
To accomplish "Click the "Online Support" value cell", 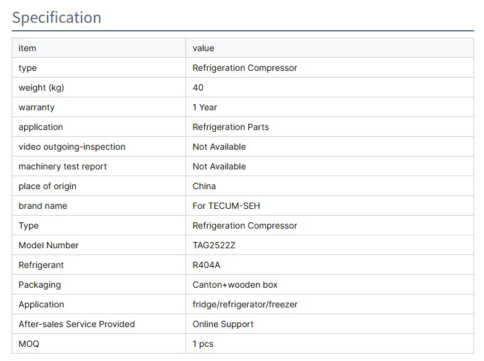I will point(223,324).
